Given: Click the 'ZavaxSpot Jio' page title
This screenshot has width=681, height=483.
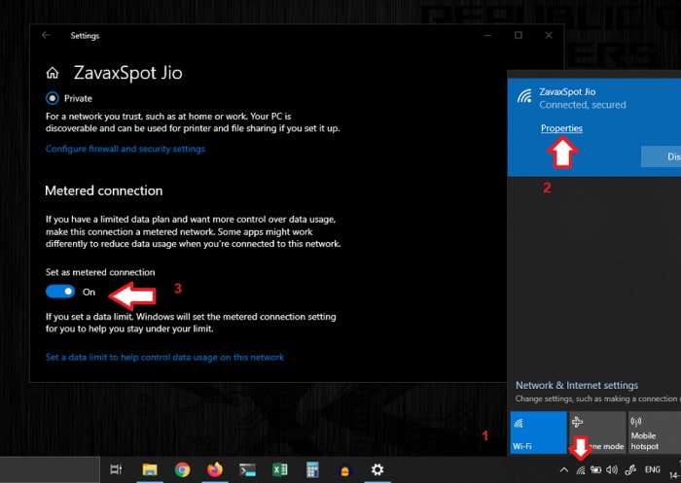Looking at the screenshot, I should (128, 73).
